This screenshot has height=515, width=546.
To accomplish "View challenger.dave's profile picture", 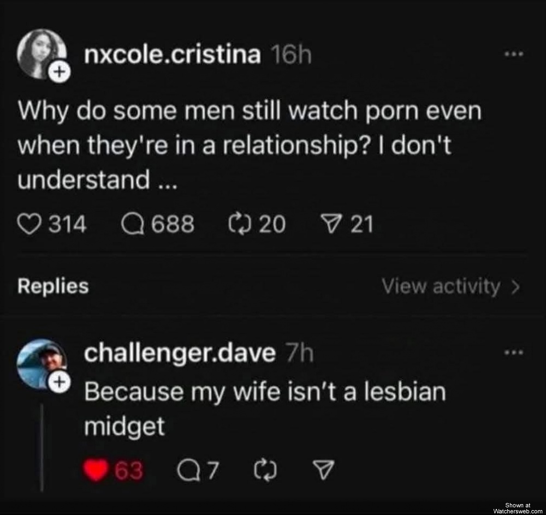I will [42, 364].
